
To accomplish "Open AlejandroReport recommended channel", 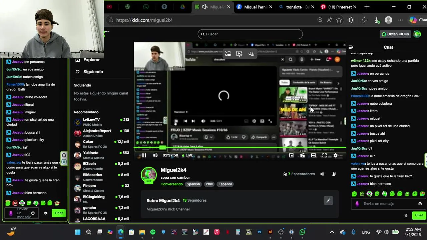I will [101, 133].
